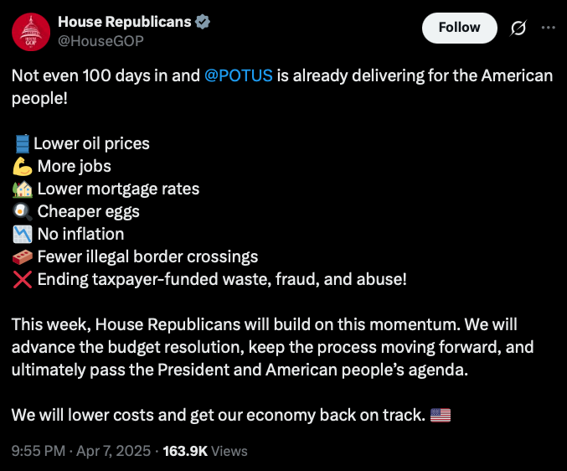Click the "Lower oil prices" line text

click(91, 143)
